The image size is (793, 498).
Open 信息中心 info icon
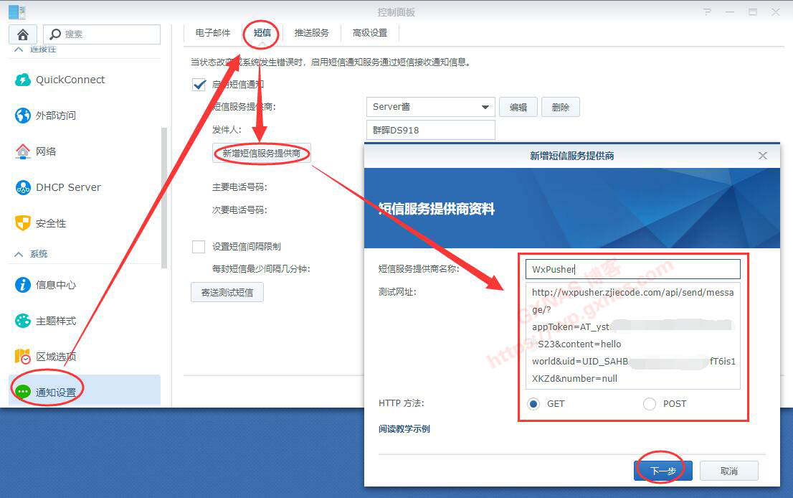tap(23, 285)
